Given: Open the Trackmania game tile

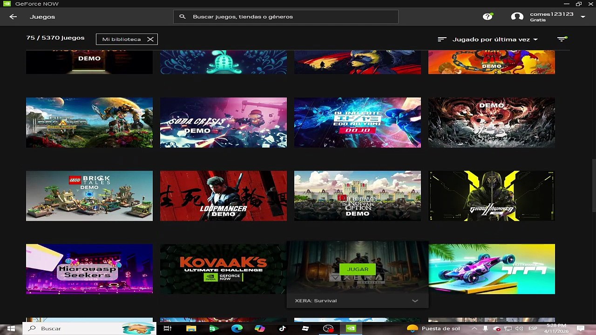Looking at the screenshot, I should click(x=492, y=269).
